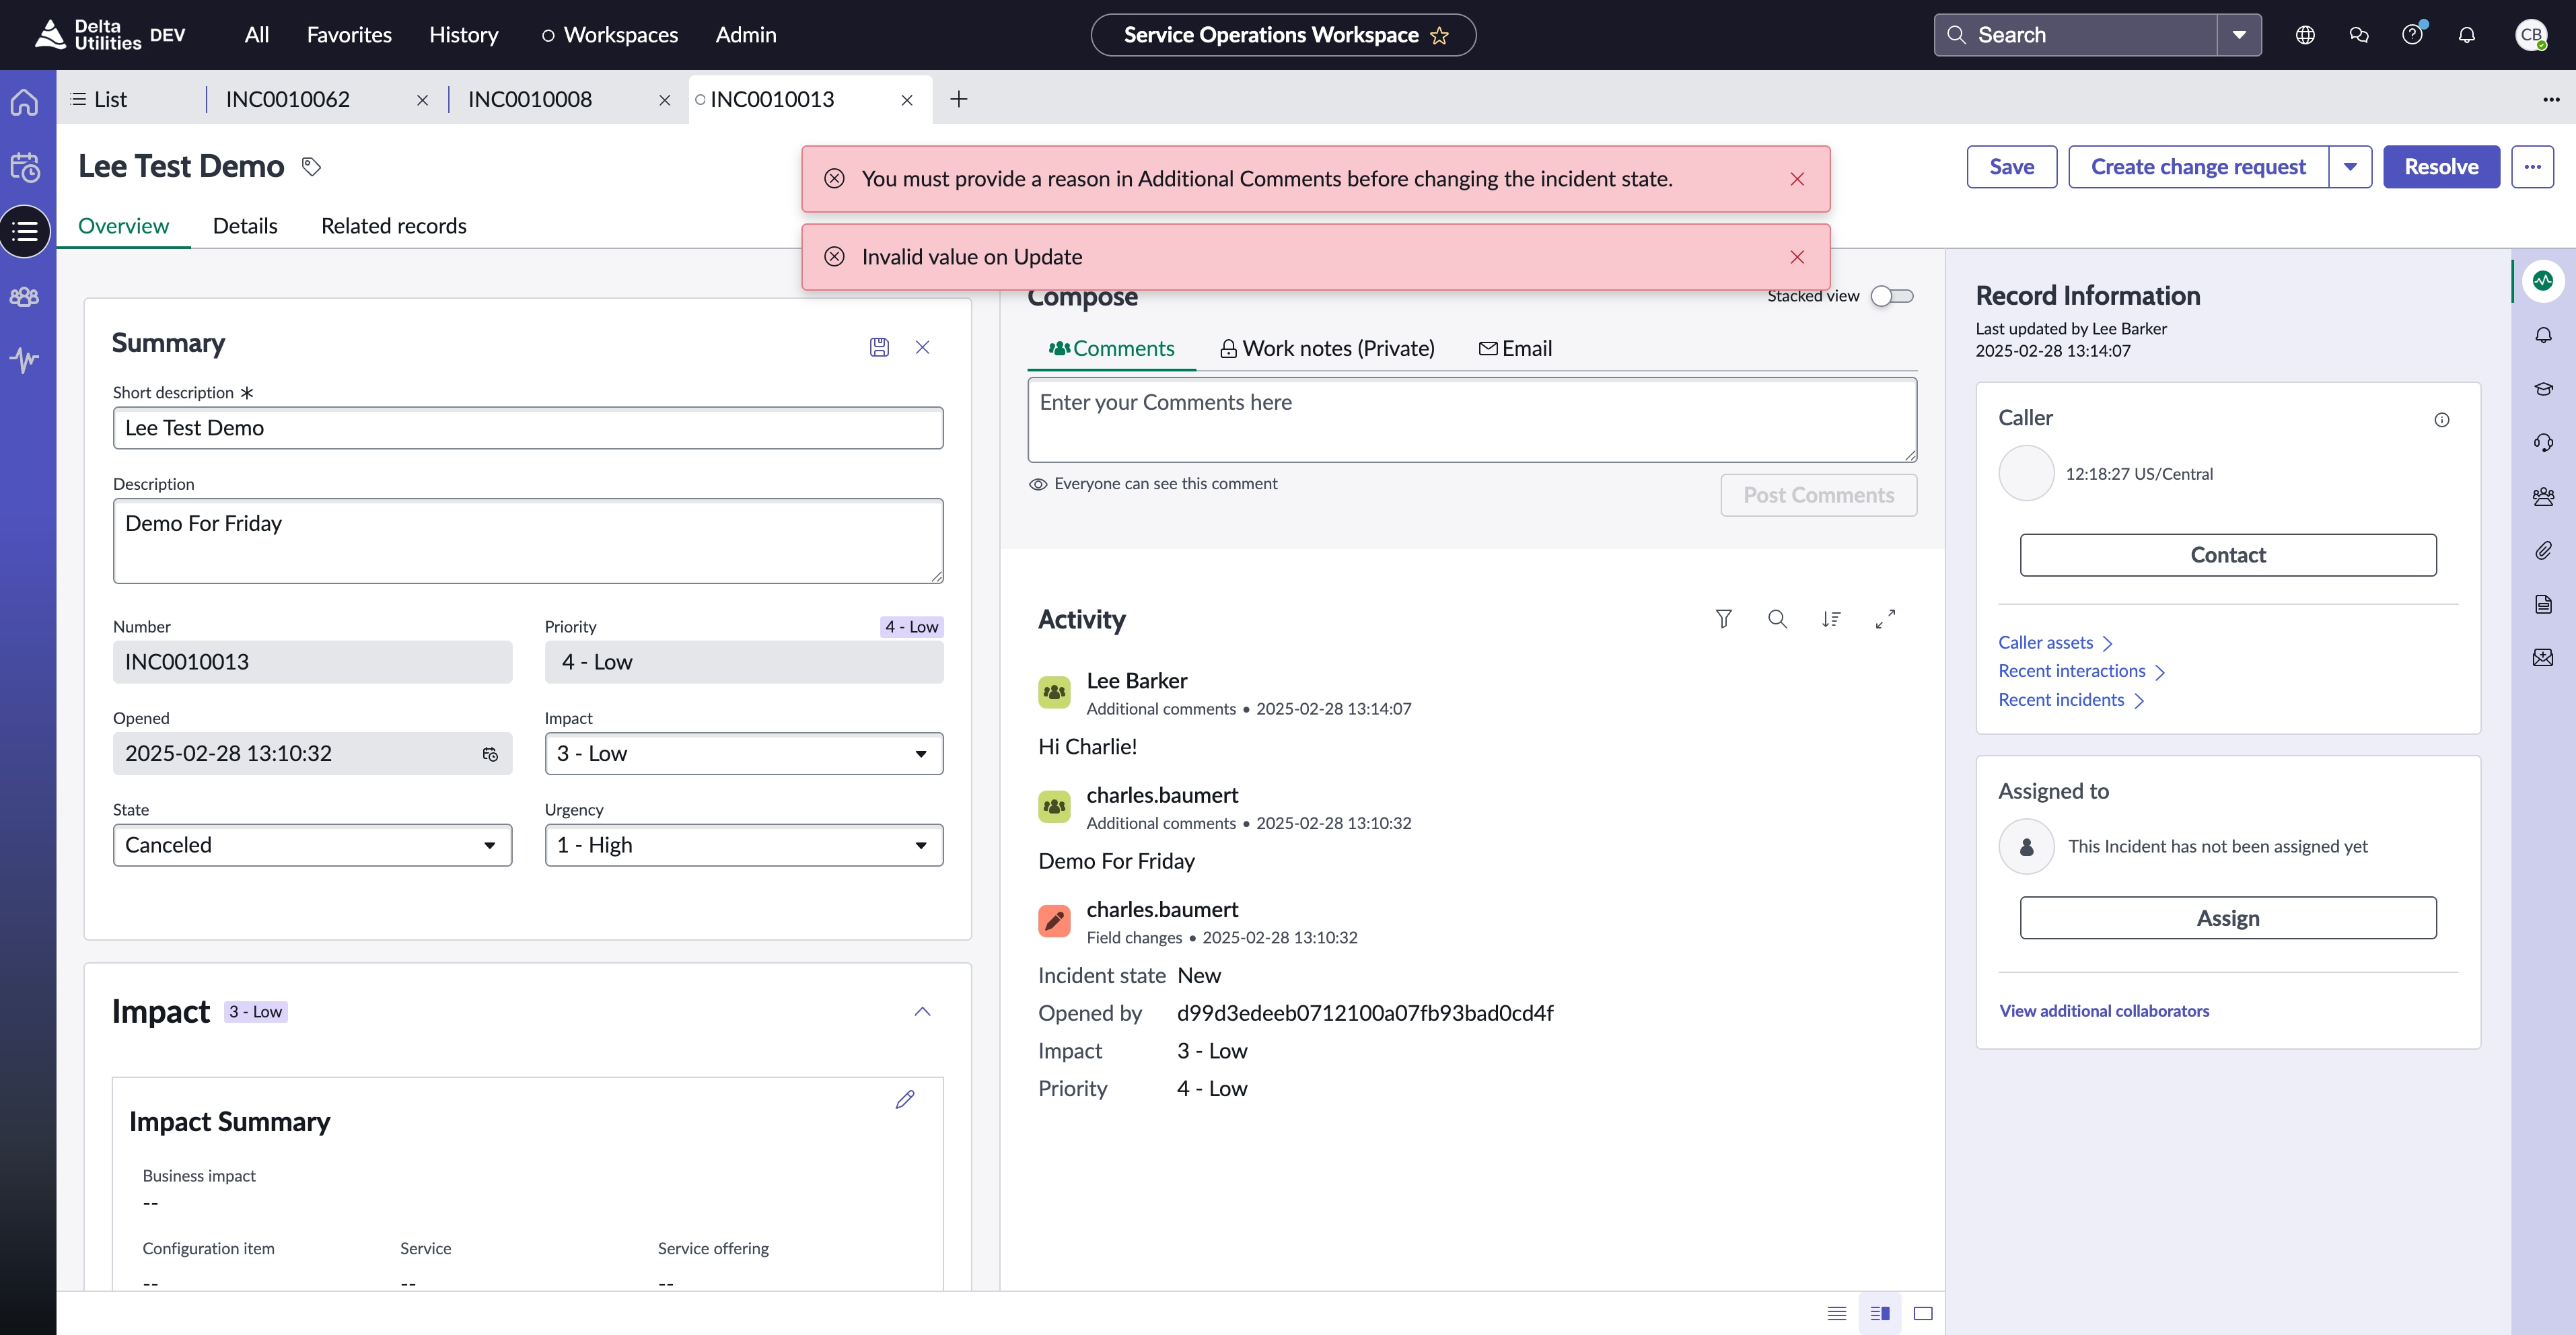Click the Resolve button
Image resolution: width=2576 pixels, height=1335 pixels.
pos(2441,166)
